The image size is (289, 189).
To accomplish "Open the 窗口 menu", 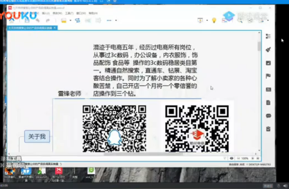I will 81,13.
